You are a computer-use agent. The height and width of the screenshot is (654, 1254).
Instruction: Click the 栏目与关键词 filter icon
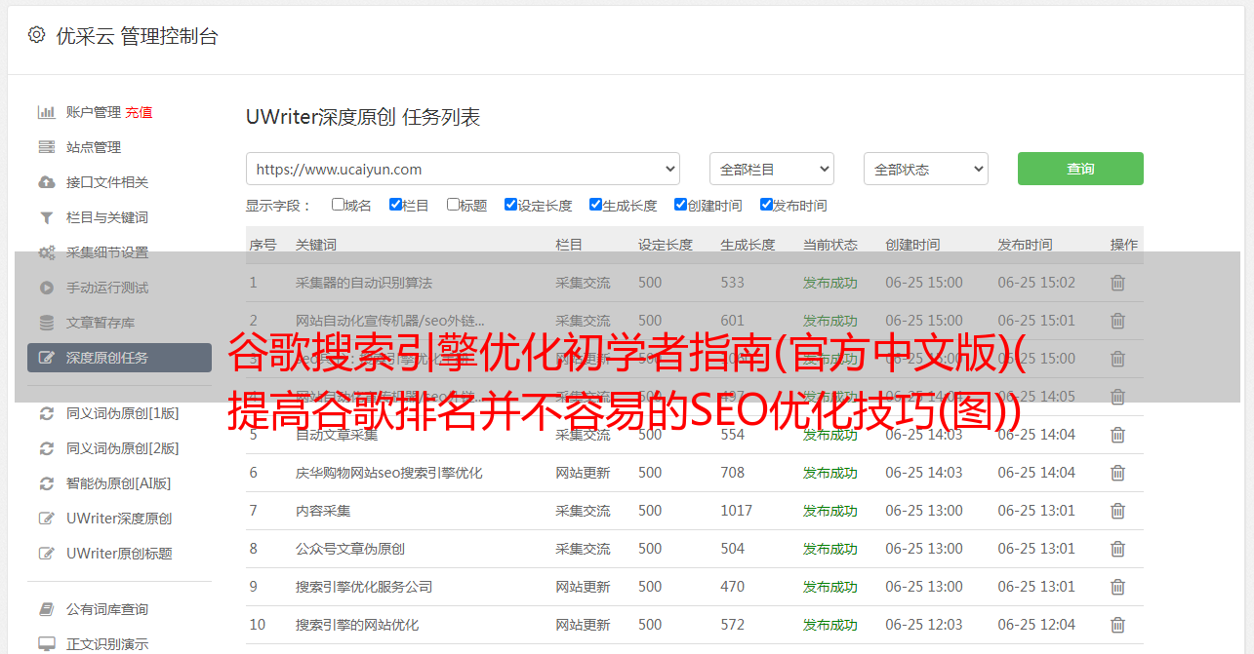point(46,217)
